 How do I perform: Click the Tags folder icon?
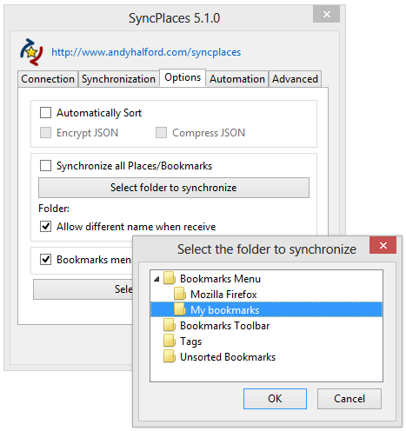click(170, 341)
